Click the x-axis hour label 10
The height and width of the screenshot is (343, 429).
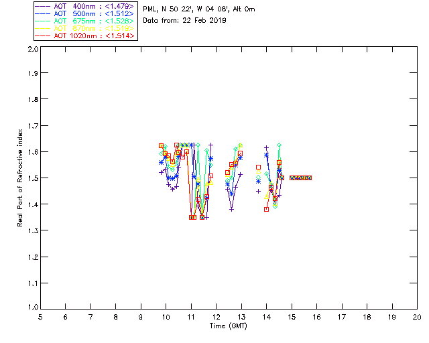(166, 317)
